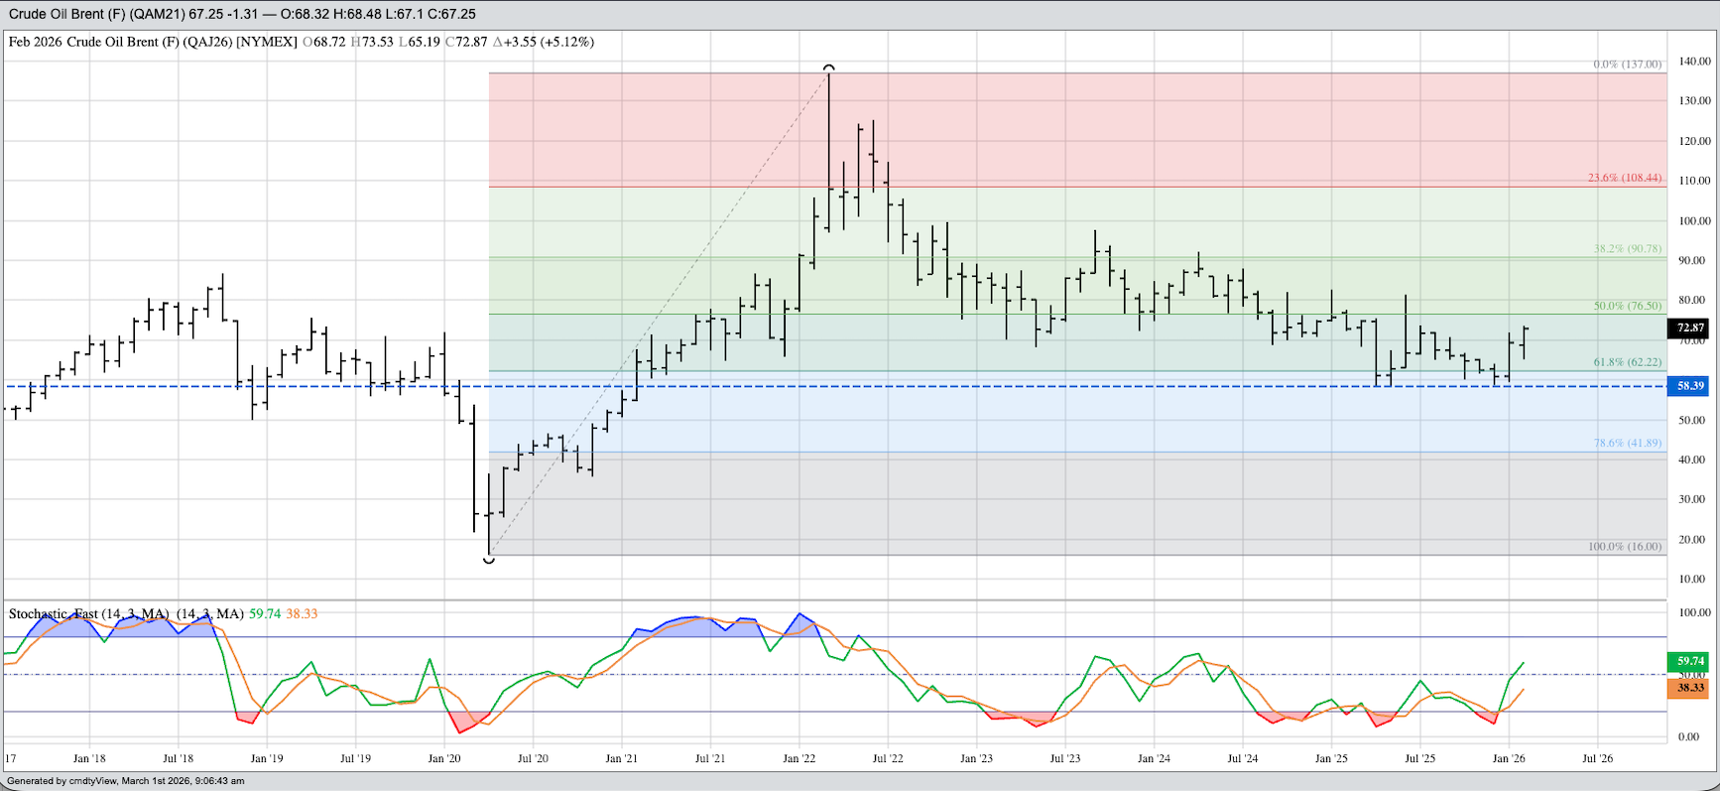Click the 50.0% (76.50) retracement label

[x=1627, y=307]
